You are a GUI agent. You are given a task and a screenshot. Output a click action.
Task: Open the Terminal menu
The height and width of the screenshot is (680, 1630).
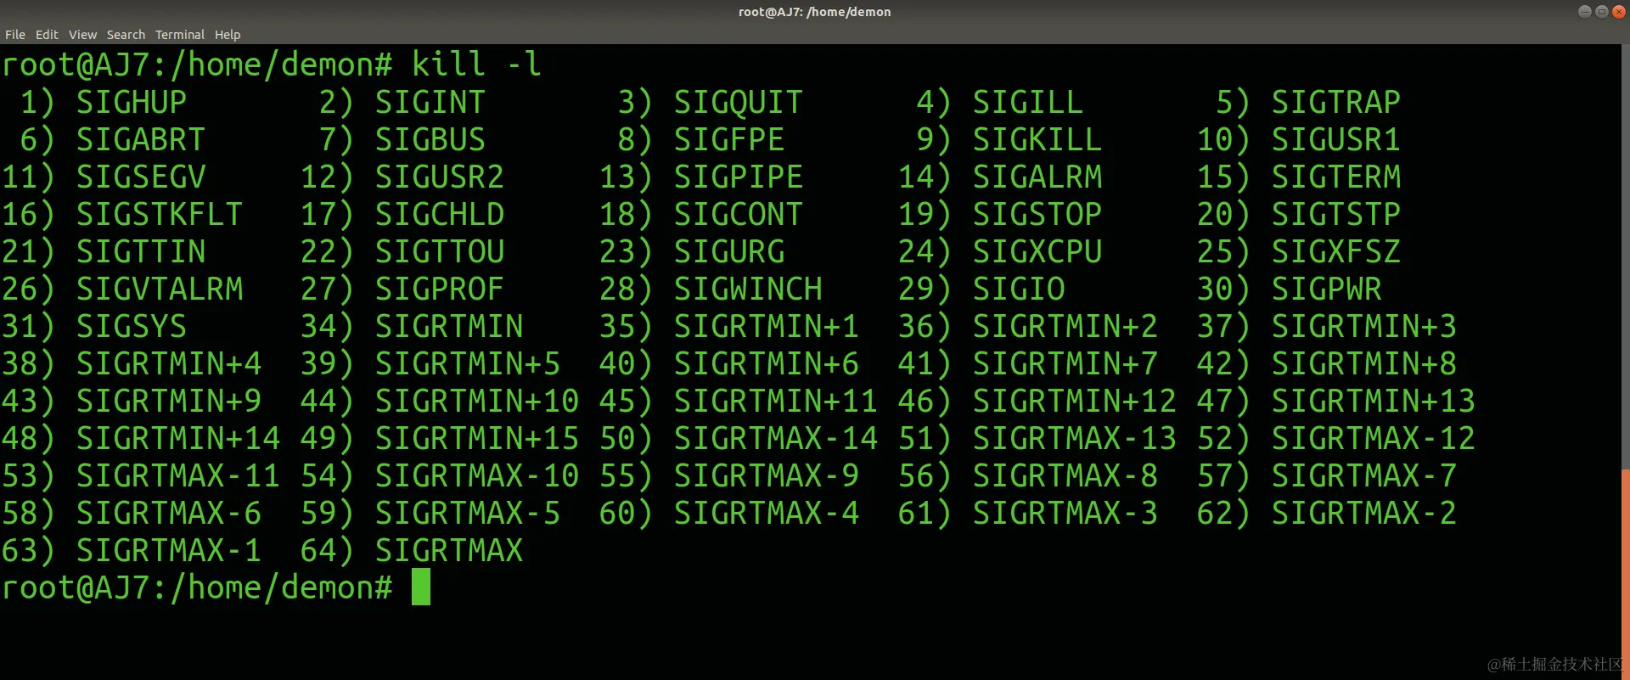(x=180, y=35)
